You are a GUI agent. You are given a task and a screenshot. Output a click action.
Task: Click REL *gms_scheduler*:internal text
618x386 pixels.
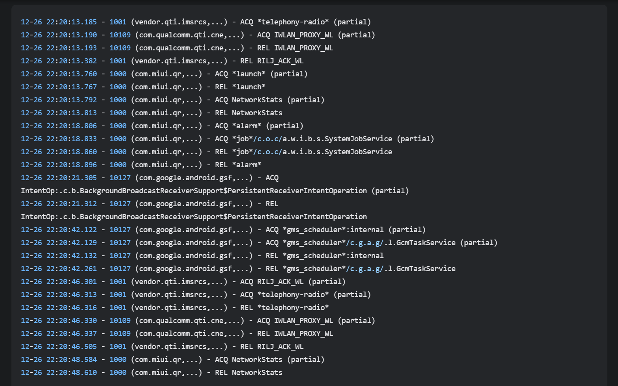tap(324, 256)
